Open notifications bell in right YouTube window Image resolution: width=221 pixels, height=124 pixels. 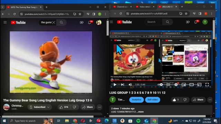[196, 22]
